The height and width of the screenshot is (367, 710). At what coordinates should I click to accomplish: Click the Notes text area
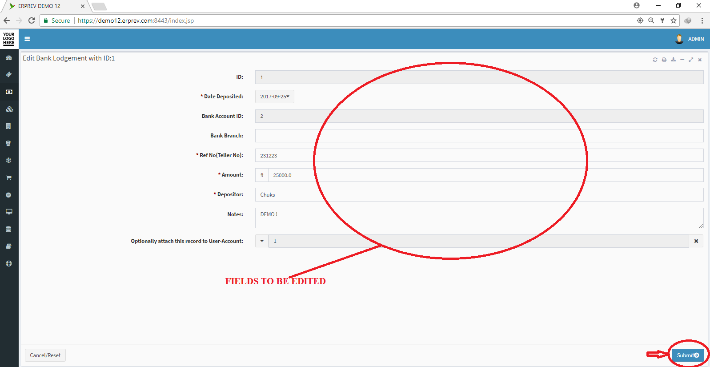[479, 218]
